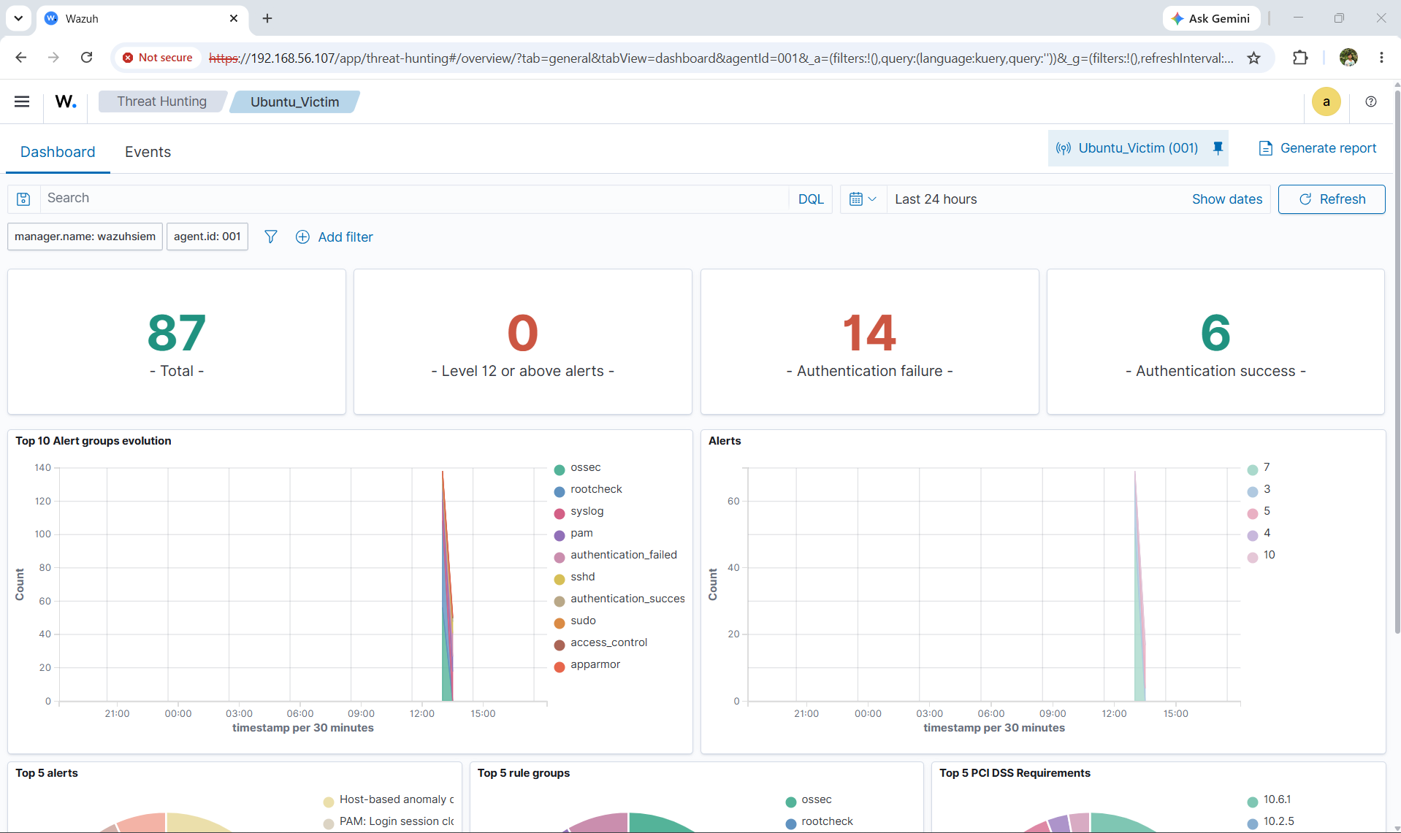
Task: Toggle syslog legend series
Action: [587, 511]
